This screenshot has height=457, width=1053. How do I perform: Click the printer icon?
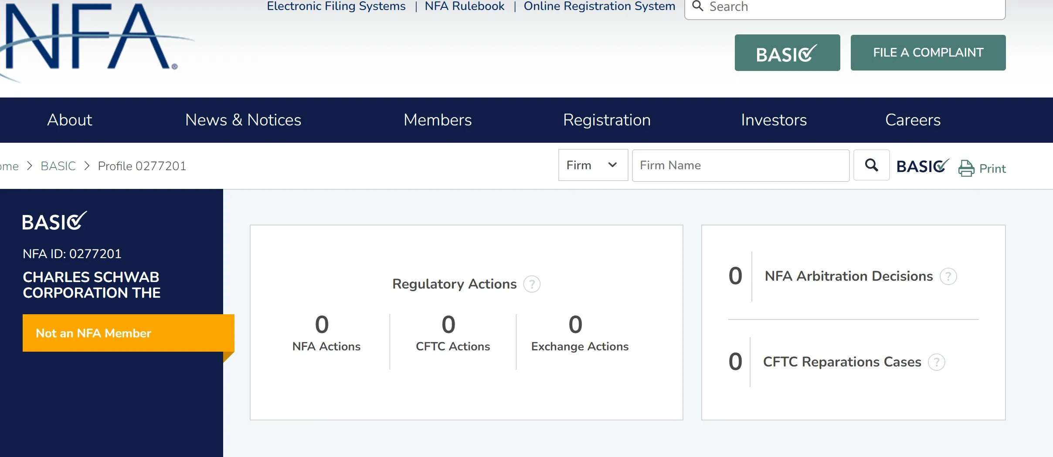[966, 168]
